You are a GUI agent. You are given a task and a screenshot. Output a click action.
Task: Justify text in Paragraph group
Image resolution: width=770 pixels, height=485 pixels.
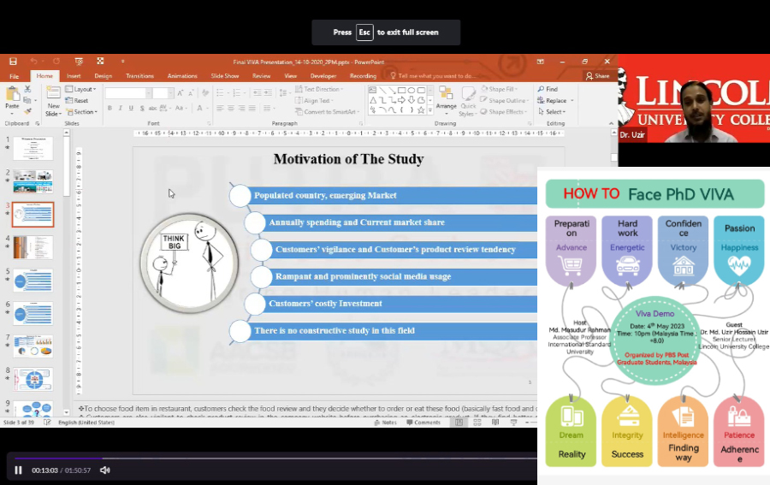pos(252,108)
